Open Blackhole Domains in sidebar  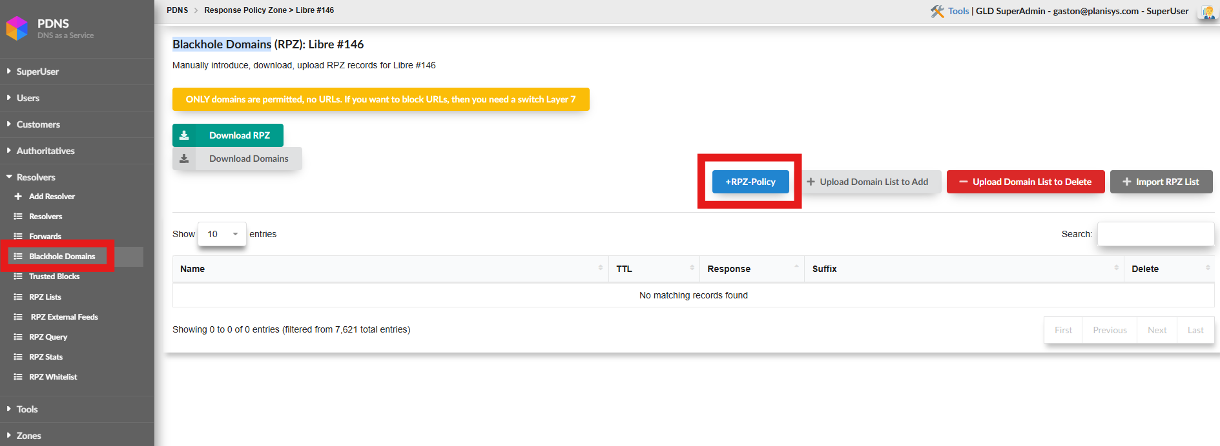pos(61,257)
